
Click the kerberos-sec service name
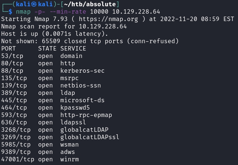[x=82, y=71]
